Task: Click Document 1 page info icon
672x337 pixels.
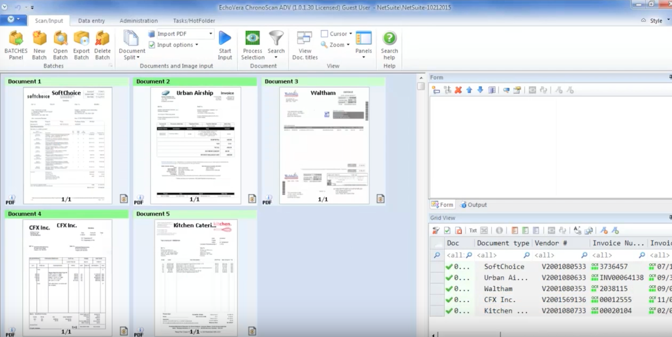Action: (x=124, y=199)
